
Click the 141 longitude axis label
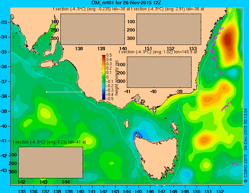92,191
